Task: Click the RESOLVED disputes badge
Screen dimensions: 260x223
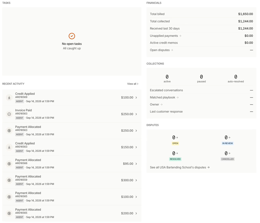Action: point(175,159)
